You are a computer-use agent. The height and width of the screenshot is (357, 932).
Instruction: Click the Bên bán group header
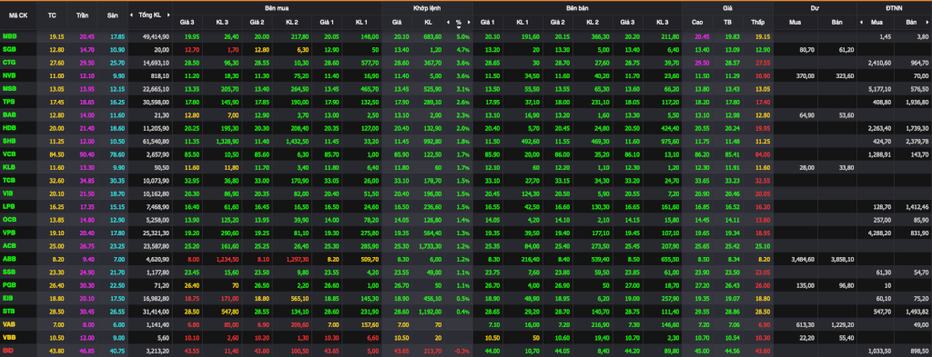coord(577,9)
